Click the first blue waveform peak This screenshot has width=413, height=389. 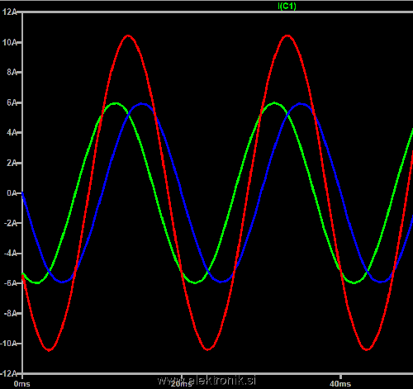pyautogui.click(x=141, y=104)
